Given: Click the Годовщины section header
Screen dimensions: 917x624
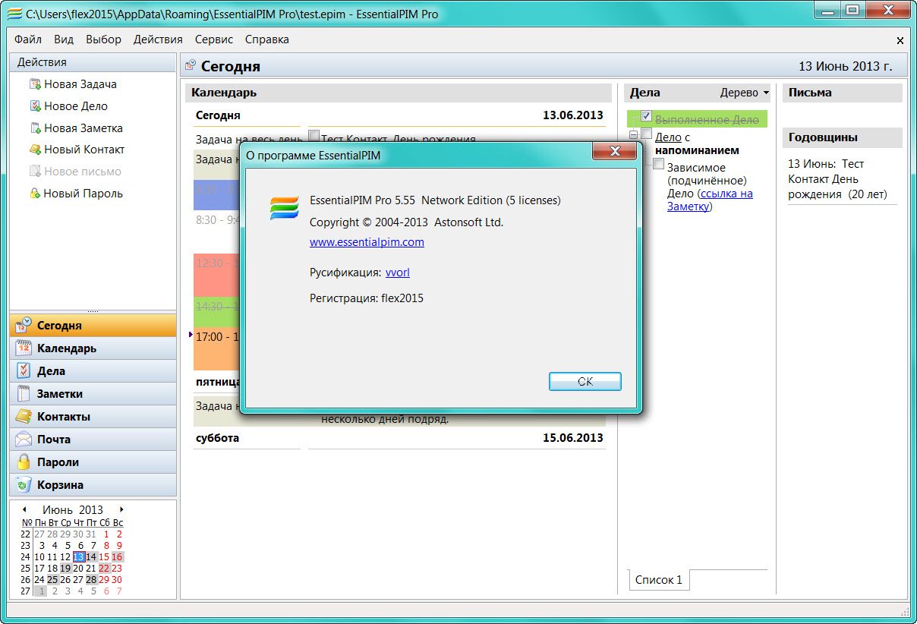Looking at the screenshot, I should [843, 137].
